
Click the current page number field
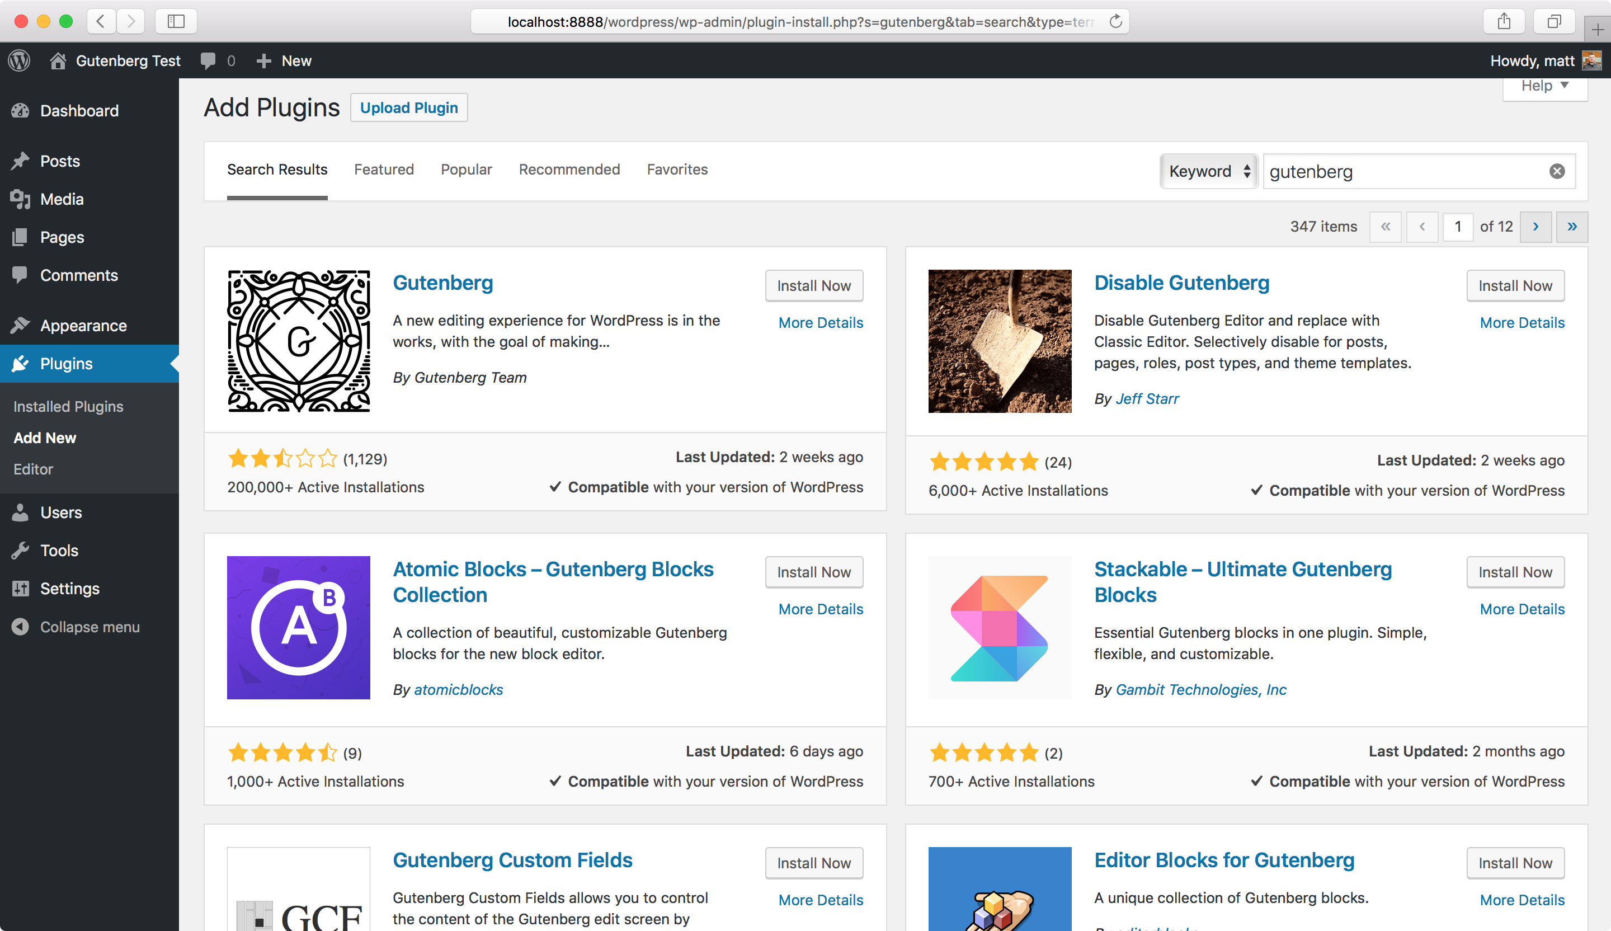(x=1458, y=227)
